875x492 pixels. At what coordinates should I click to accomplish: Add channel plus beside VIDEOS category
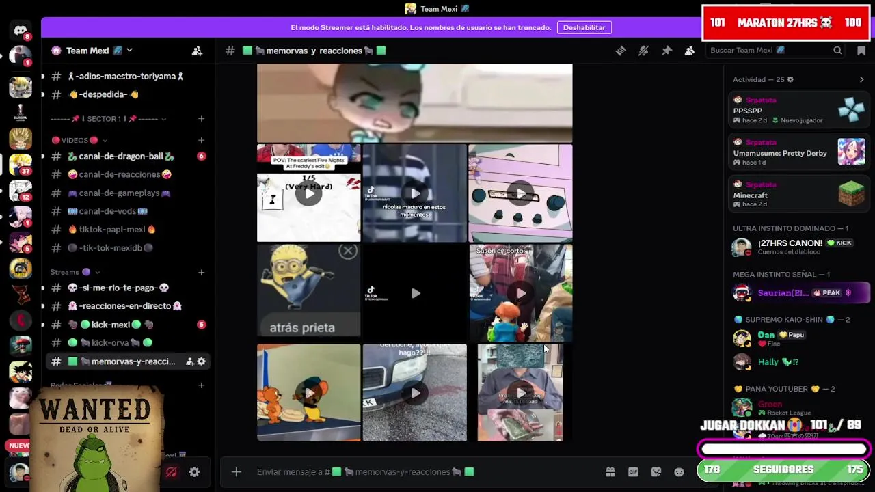tap(201, 140)
